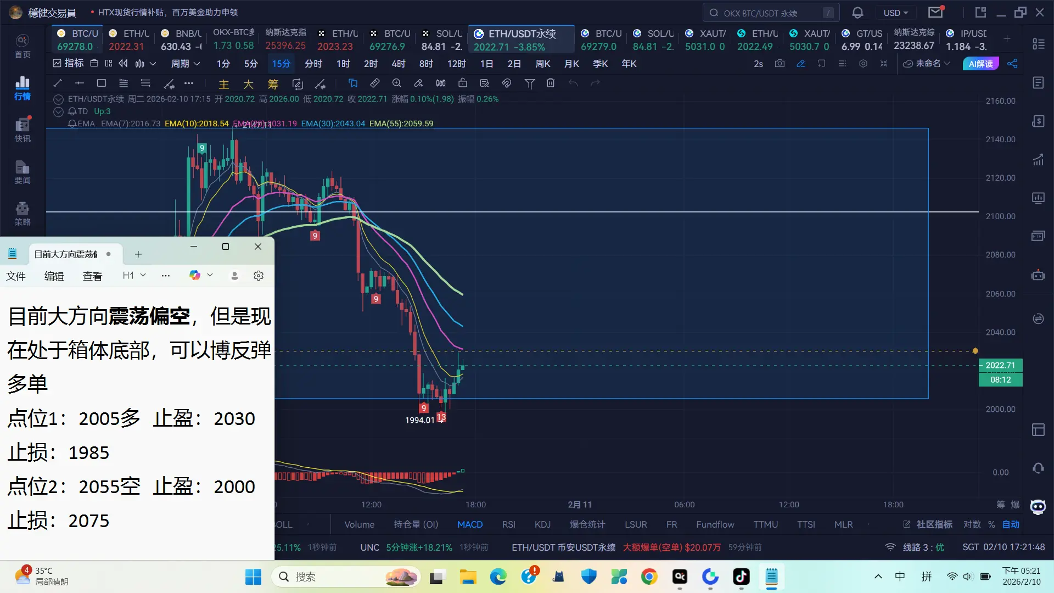The width and height of the screenshot is (1054, 593).
Task: Click the share icon beside AI解读
Action: pyautogui.click(x=1012, y=64)
